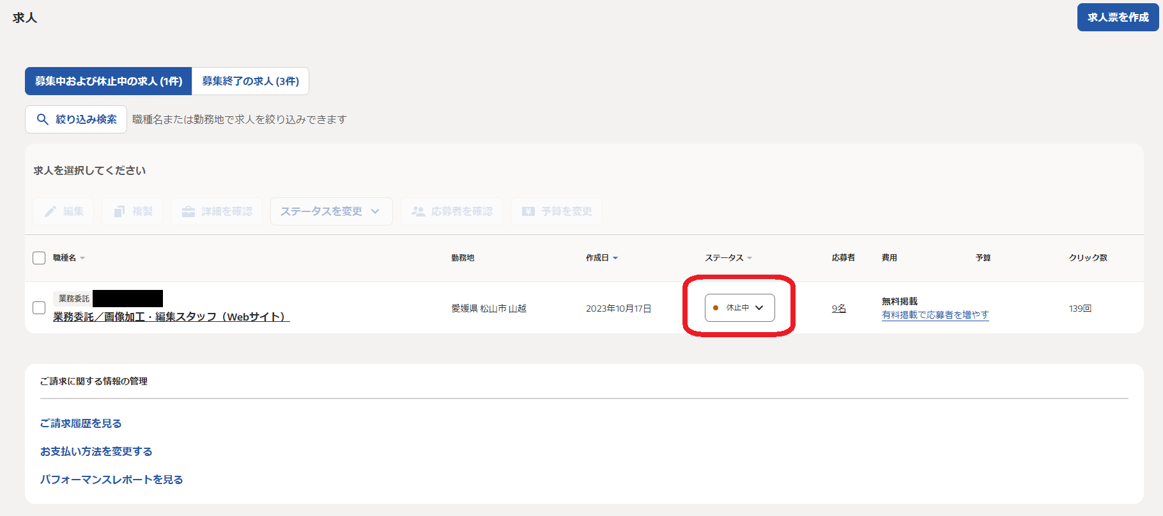
Task: Open パフォーマンスレポートを見る link
Action: tap(111, 480)
